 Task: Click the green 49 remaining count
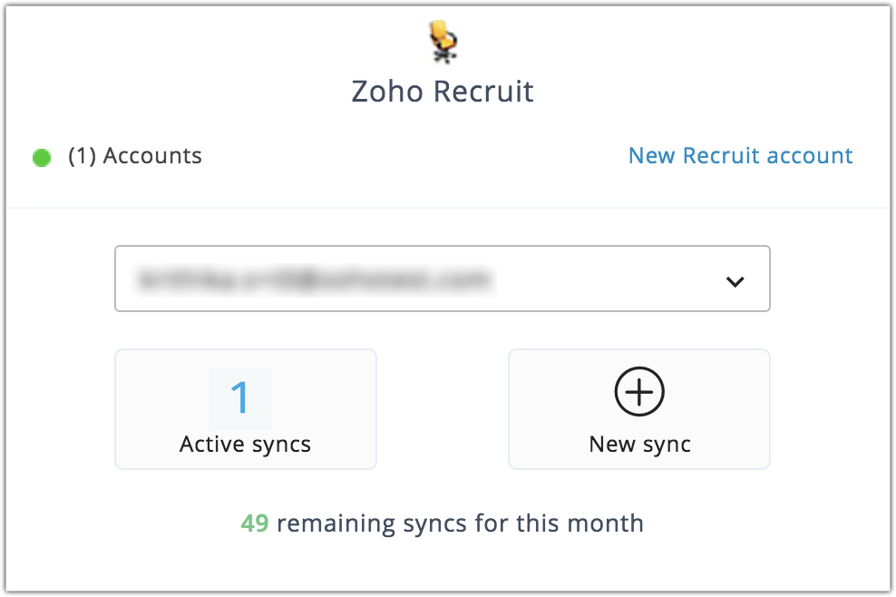255,524
